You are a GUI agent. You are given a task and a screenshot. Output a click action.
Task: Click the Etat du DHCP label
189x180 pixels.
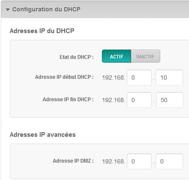click(77, 57)
